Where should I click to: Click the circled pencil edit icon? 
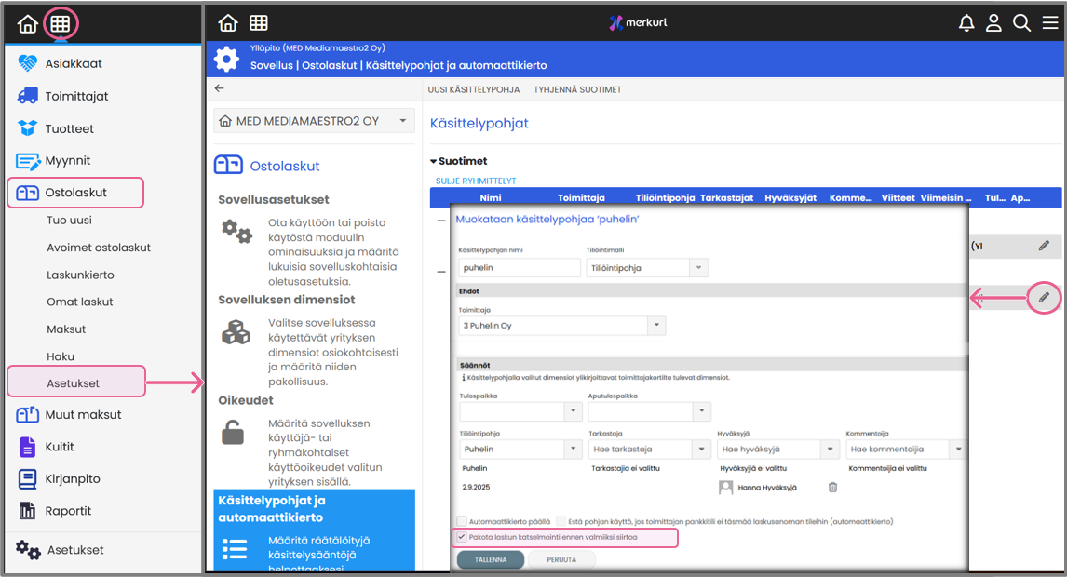coord(1044,298)
